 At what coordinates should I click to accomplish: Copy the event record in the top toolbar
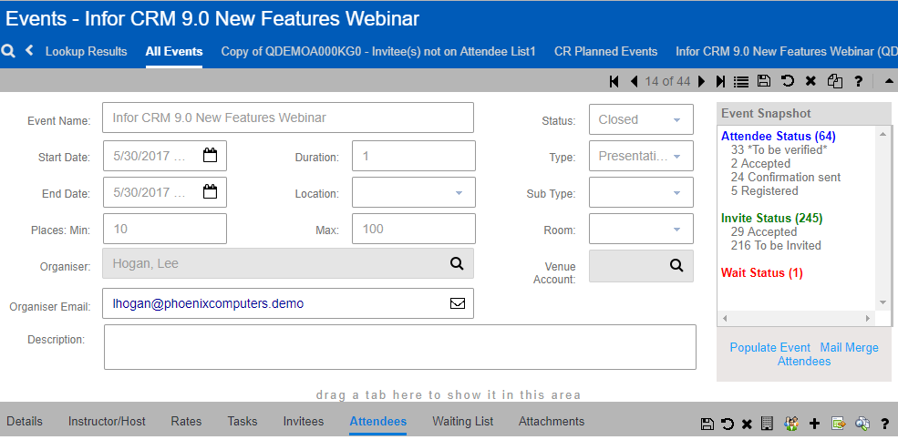pyautogui.click(x=834, y=81)
